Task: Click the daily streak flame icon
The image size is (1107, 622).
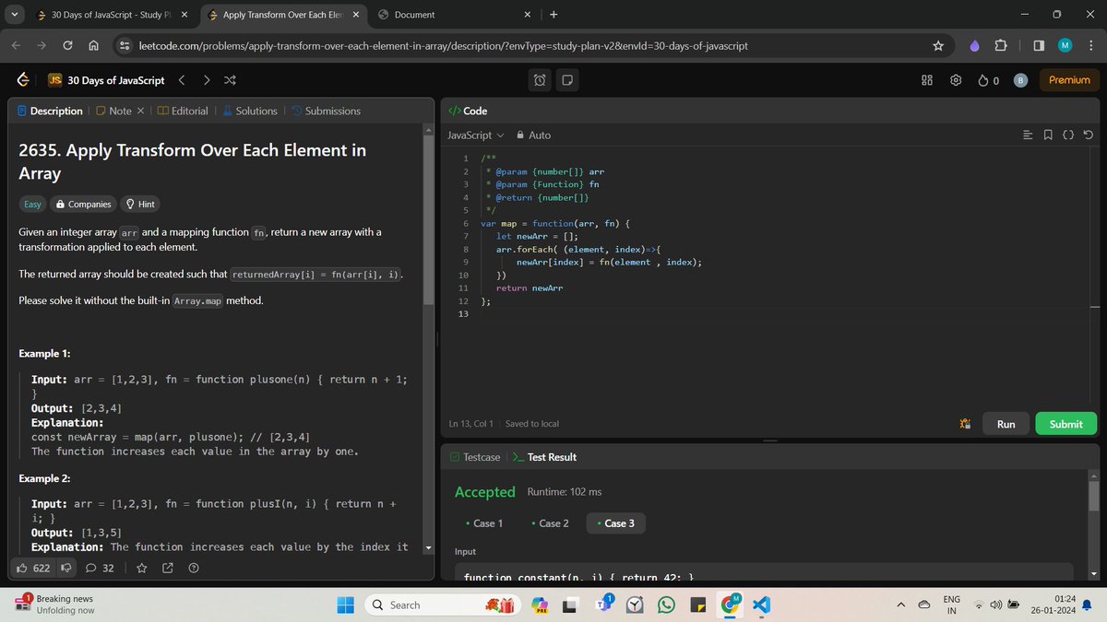Action: 980,80
